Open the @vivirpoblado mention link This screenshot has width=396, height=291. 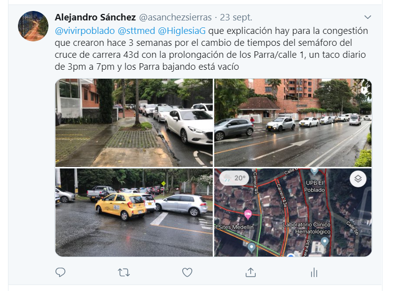(x=84, y=31)
